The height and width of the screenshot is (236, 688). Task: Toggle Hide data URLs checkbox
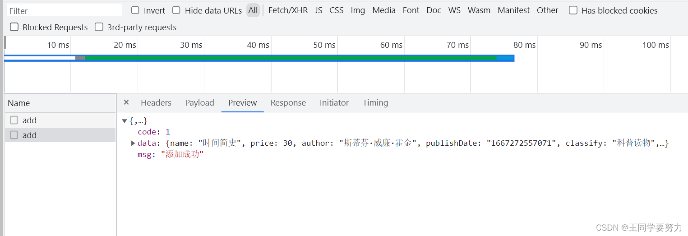(176, 10)
